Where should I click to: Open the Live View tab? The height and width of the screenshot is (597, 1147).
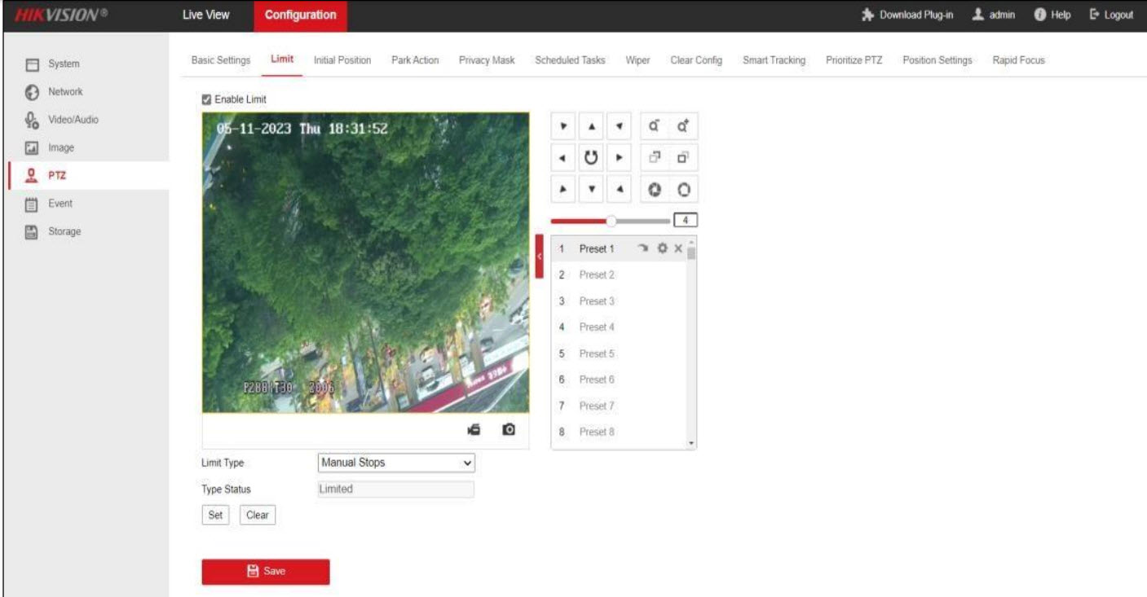pos(205,15)
